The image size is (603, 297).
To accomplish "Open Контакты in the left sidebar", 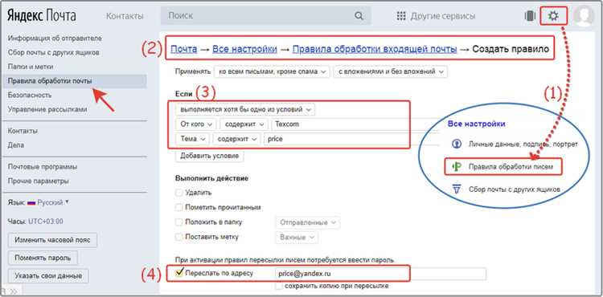I will click(23, 131).
